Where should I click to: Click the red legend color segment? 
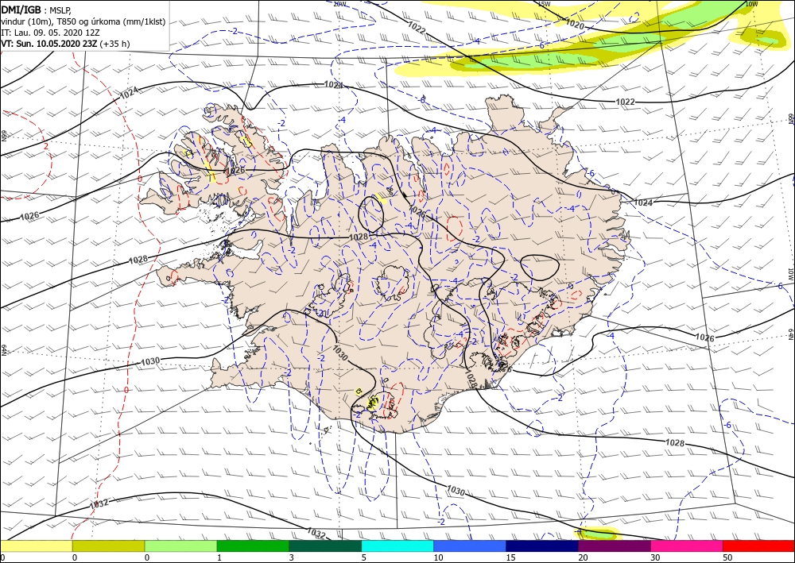[758, 546]
